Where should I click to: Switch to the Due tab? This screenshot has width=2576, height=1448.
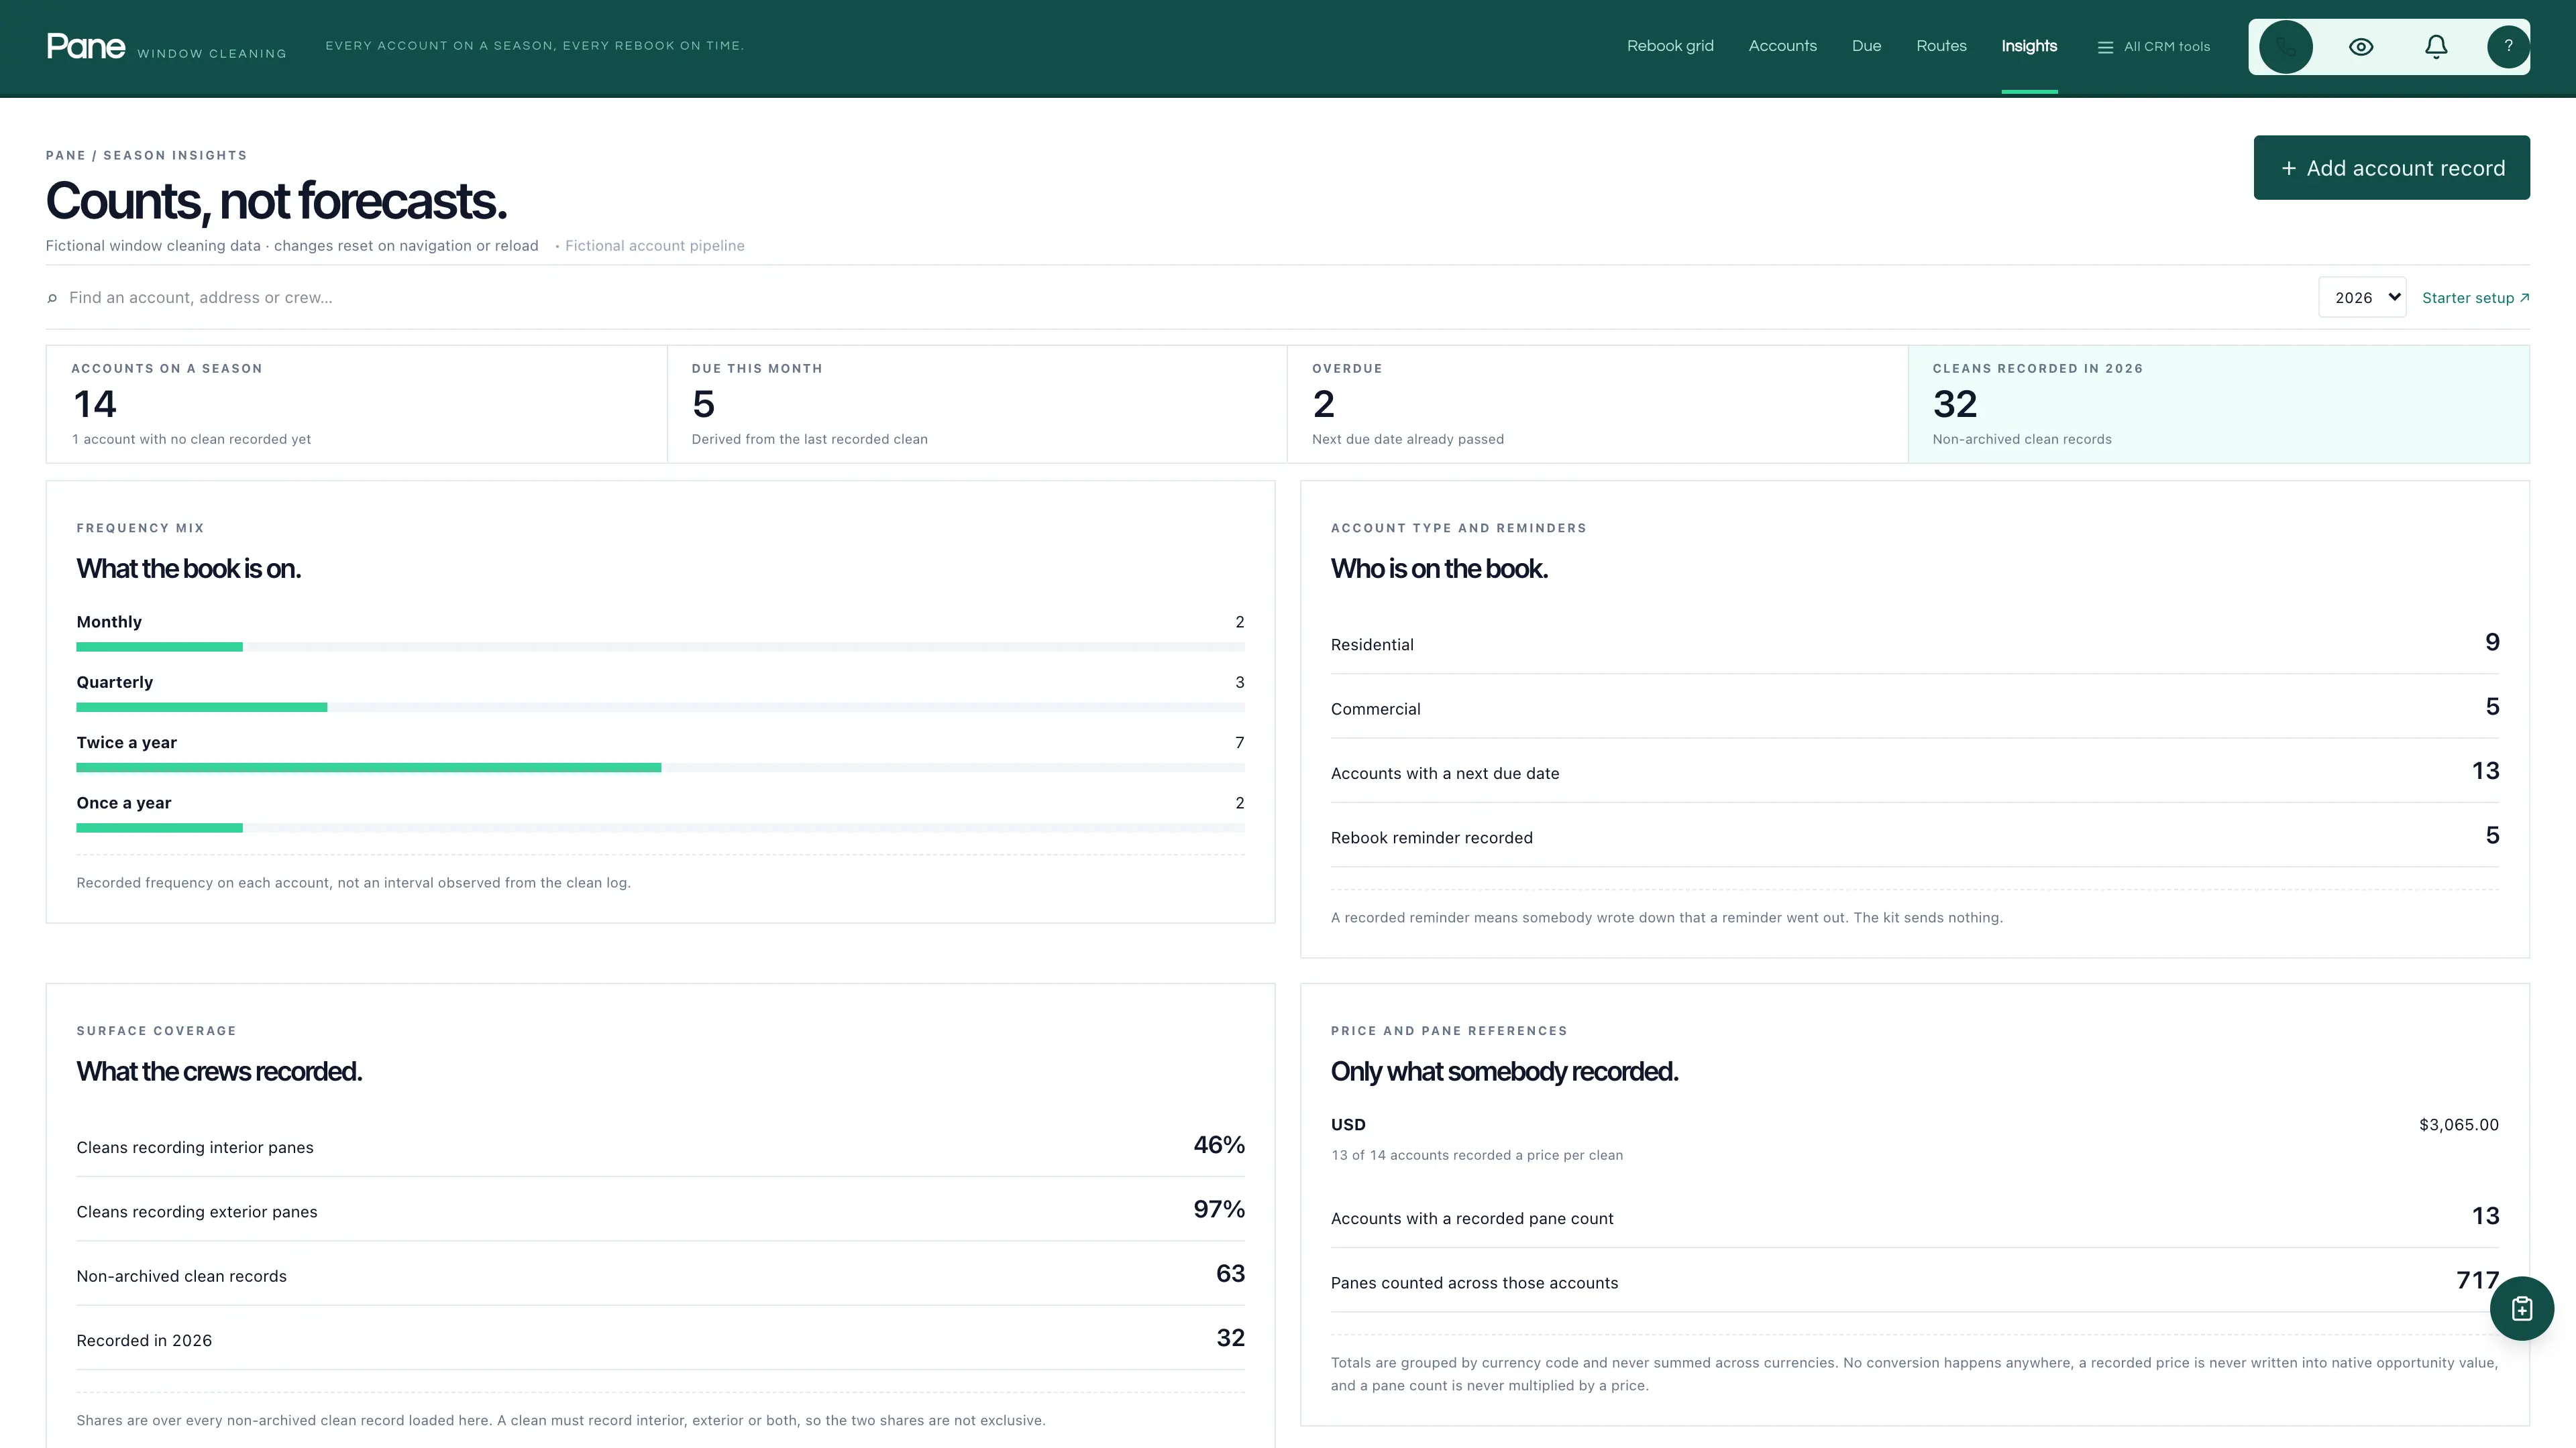[1866, 46]
